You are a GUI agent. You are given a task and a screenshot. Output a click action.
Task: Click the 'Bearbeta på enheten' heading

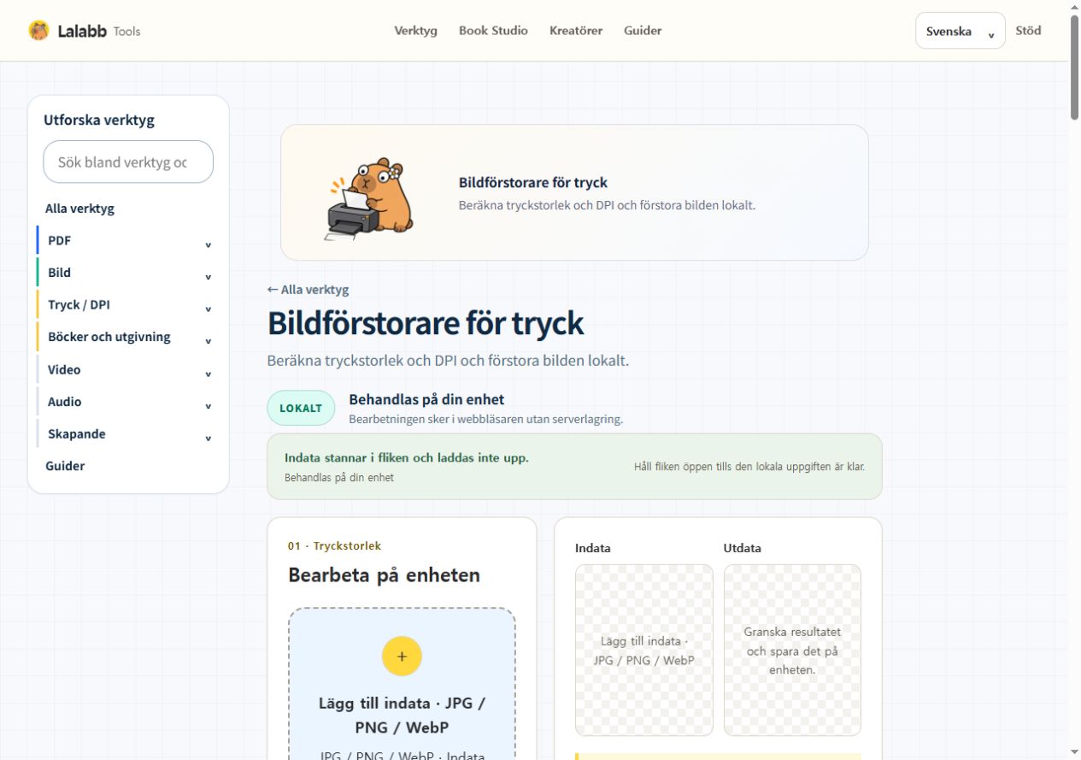(384, 575)
